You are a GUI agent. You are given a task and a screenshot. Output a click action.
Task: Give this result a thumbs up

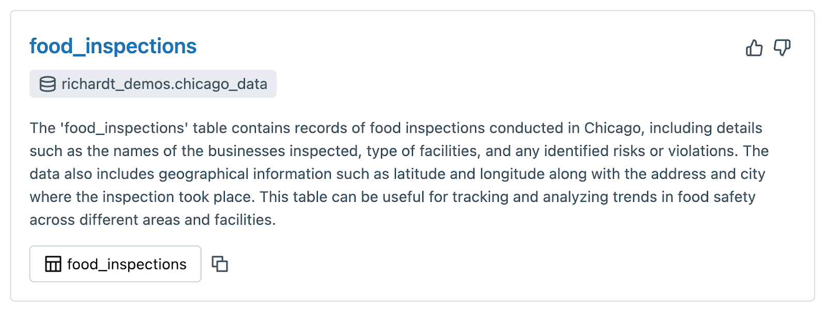(754, 48)
